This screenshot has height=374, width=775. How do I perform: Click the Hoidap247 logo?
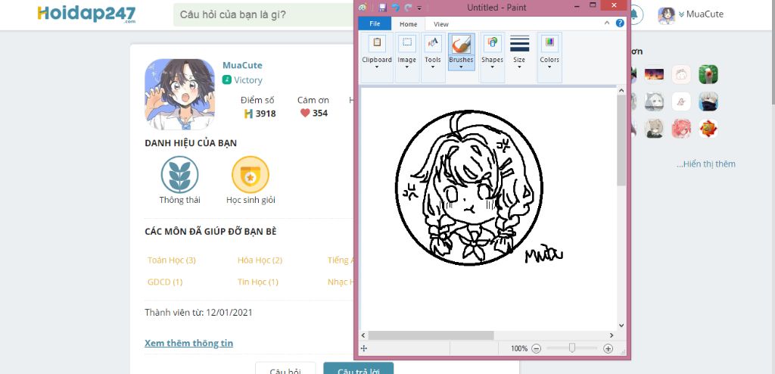(86, 14)
